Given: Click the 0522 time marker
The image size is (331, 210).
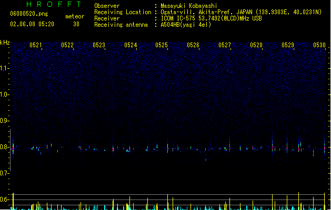Looking at the screenshot, I should (67, 45).
